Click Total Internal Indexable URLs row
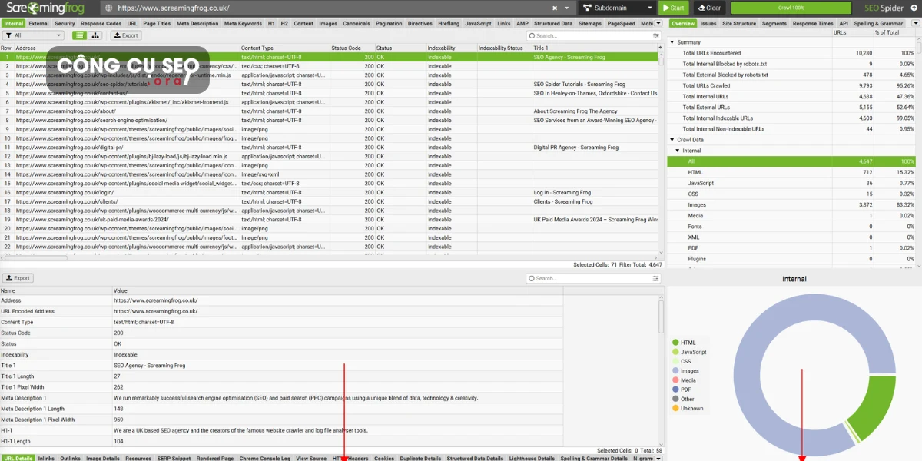The height and width of the screenshot is (461, 922). (x=791, y=118)
